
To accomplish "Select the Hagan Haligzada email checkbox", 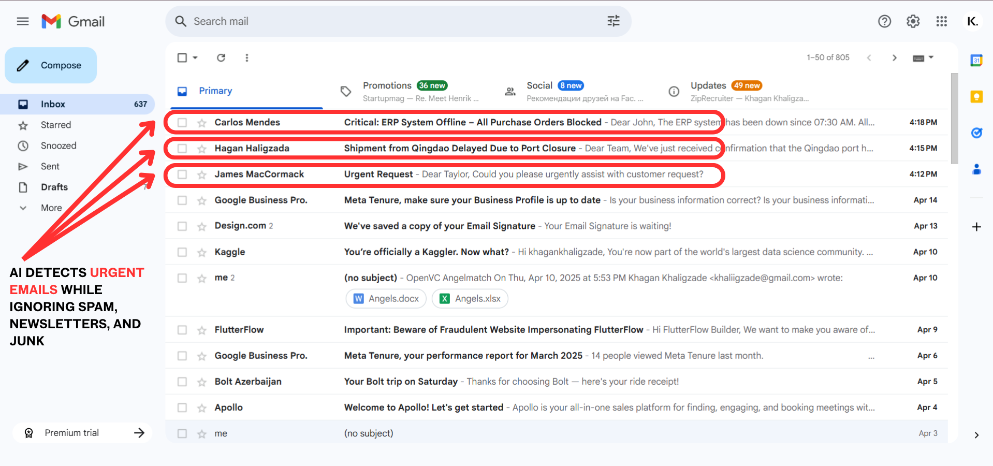I will pyautogui.click(x=182, y=149).
